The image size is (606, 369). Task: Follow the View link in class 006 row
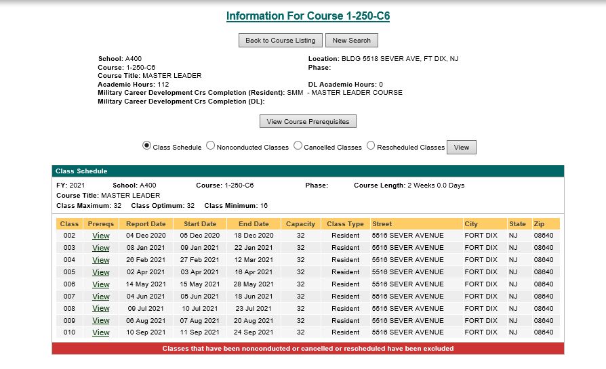point(101,284)
